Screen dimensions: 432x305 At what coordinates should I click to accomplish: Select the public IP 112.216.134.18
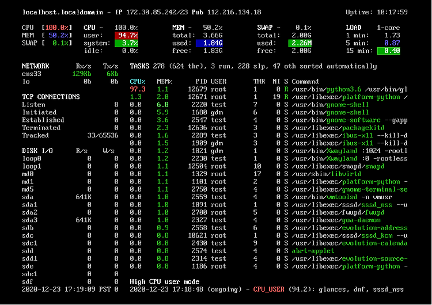click(x=234, y=12)
